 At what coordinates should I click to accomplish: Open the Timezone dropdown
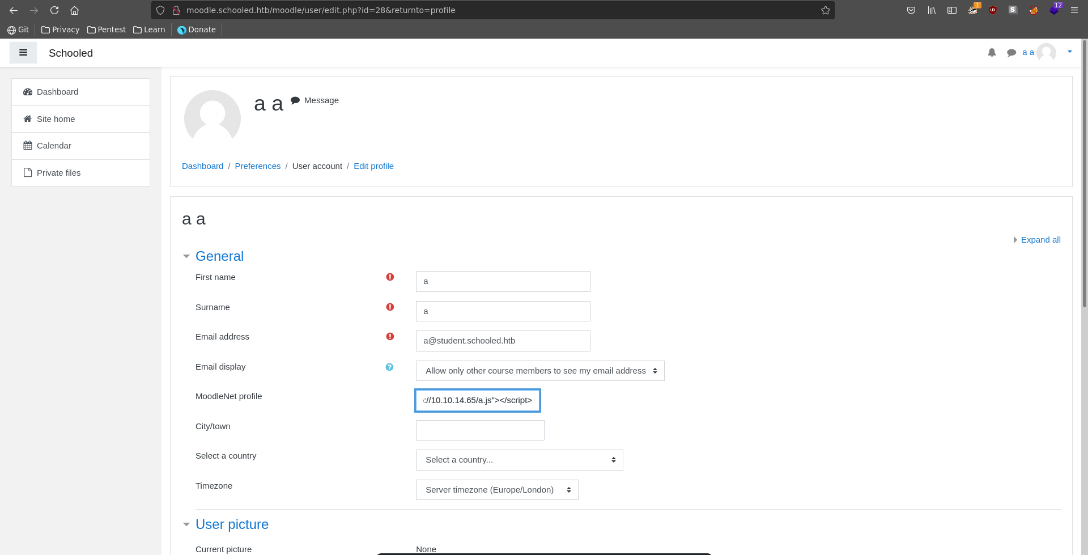[x=496, y=490]
